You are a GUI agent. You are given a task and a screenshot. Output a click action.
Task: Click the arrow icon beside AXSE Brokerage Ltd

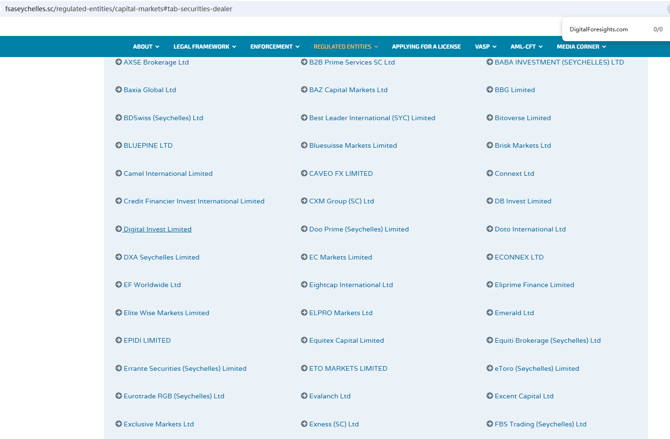(x=119, y=62)
